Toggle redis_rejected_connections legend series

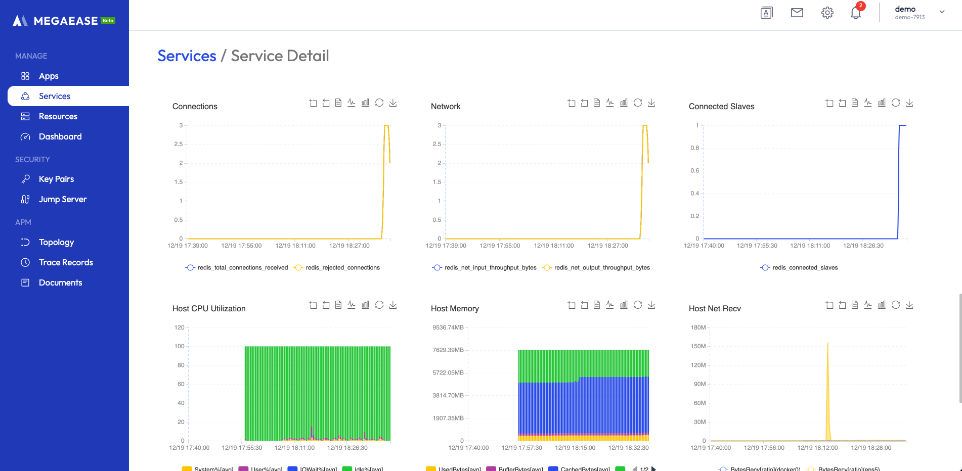coord(337,268)
